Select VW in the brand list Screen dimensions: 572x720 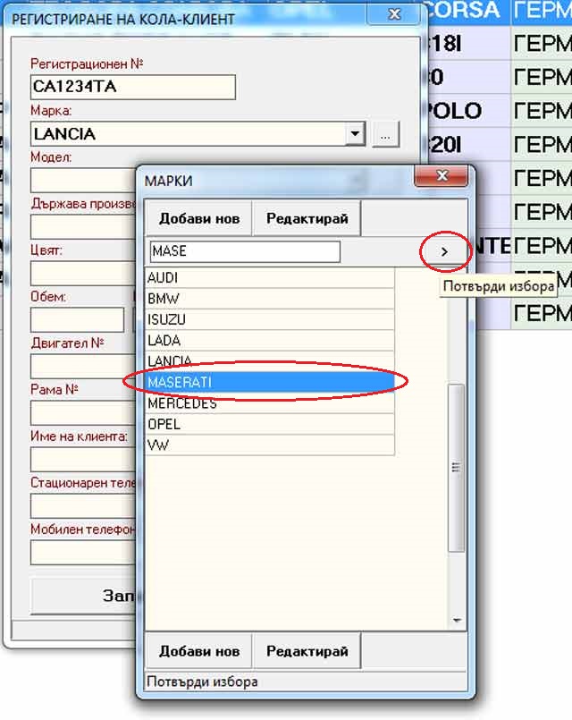tap(270, 445)
